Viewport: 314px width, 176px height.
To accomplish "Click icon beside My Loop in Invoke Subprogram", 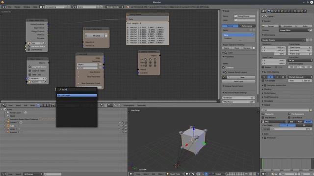I will pyautogui.click(x=106, y=36).
